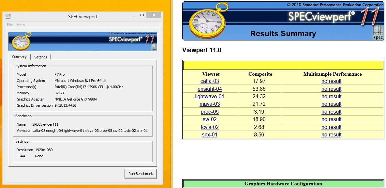The image size is (386, 188).
Task: Open the sw-02 viewset link
Action: click(210, 119)
